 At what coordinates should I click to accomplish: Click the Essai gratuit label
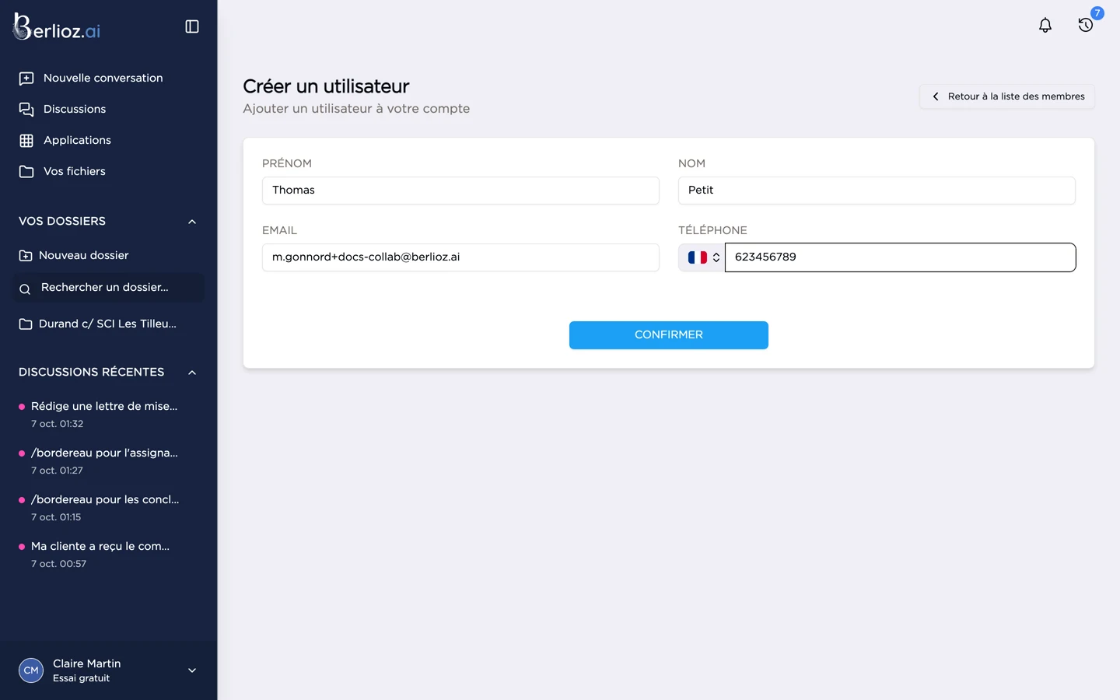(x=81, y=678)
